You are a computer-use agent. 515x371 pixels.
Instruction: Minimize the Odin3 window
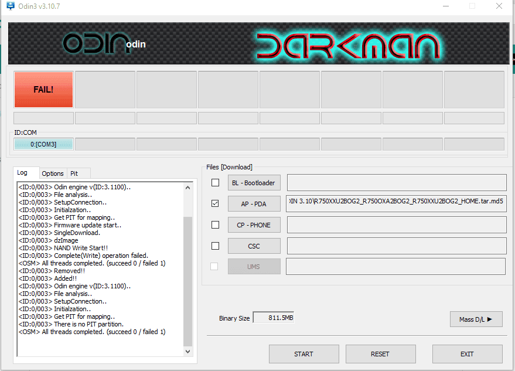coord(446,6)
